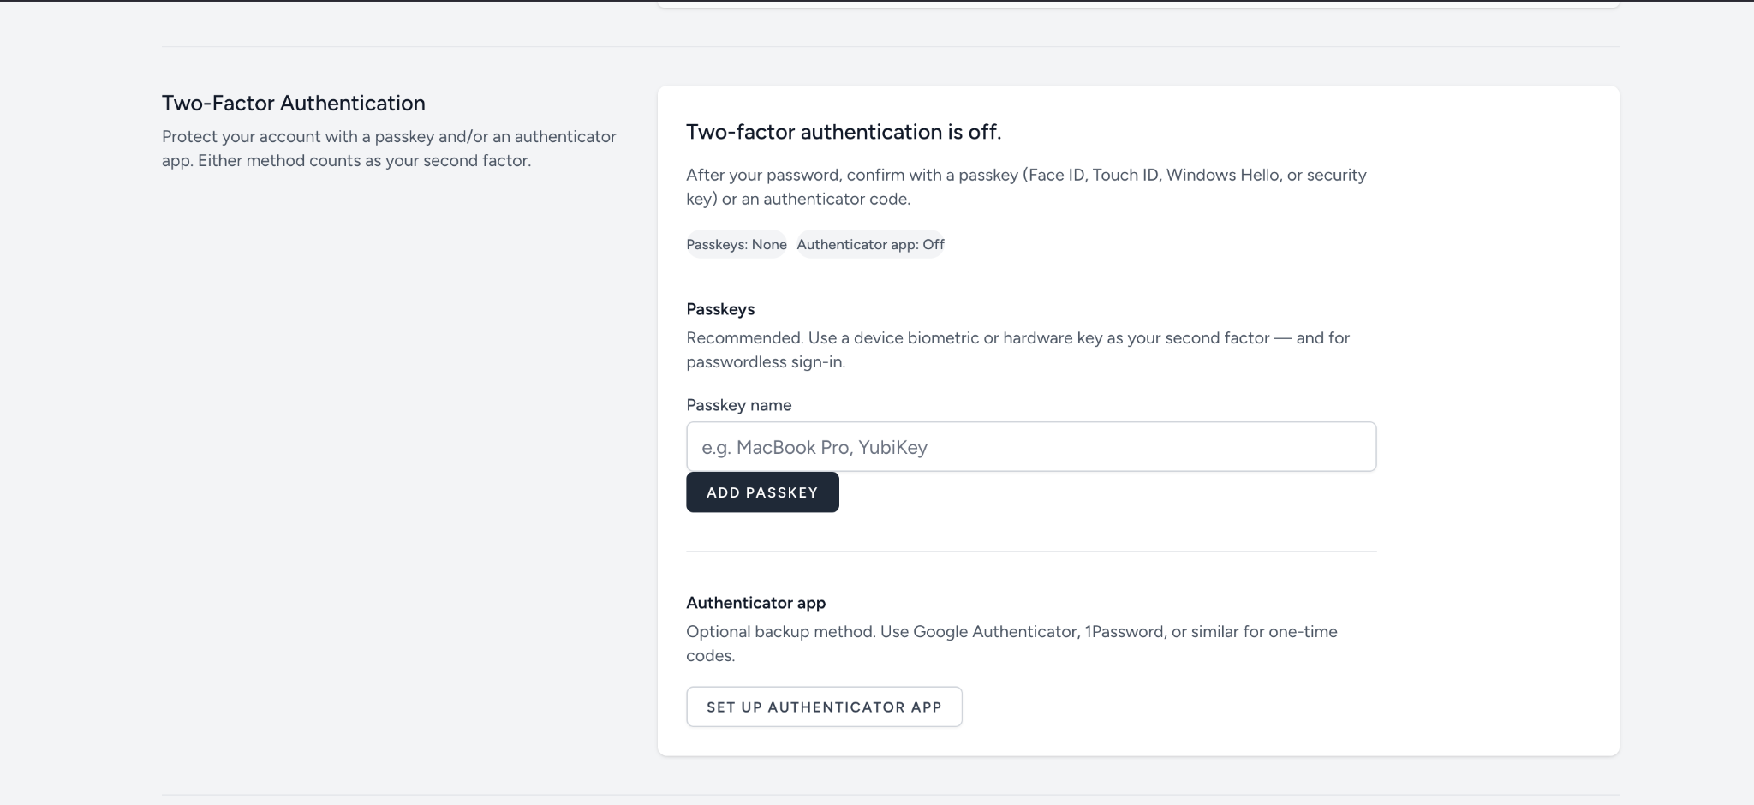This screenshot has height=805, width=1754.
Task: Click the word "codes." under Authenticator app
Action: point(711,656)
